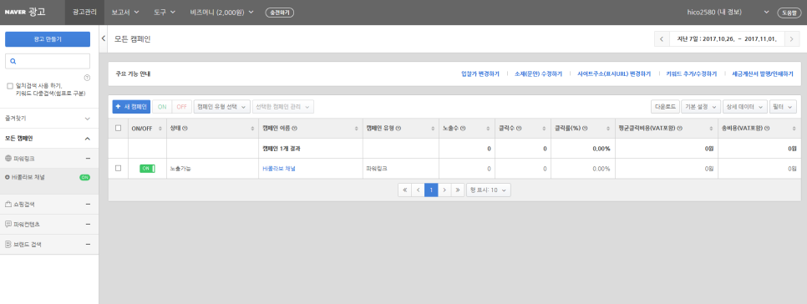
Task: Sort by ON/OFF column arrows
Action: pyautogui.click(x=160, y=128)
